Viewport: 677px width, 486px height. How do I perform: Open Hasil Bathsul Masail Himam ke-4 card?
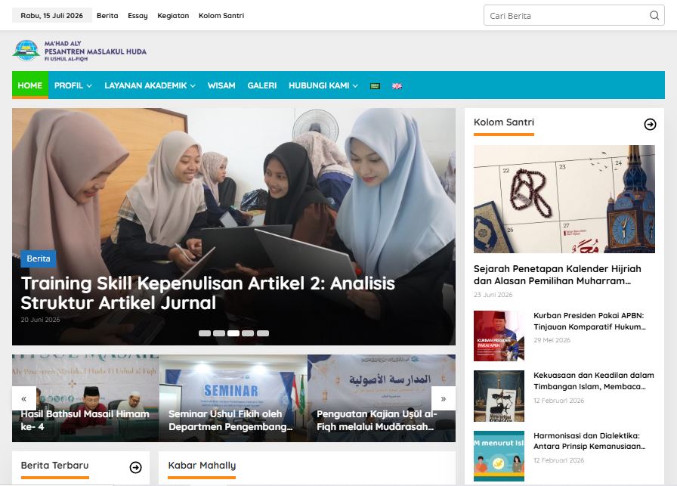click(85, 398)
